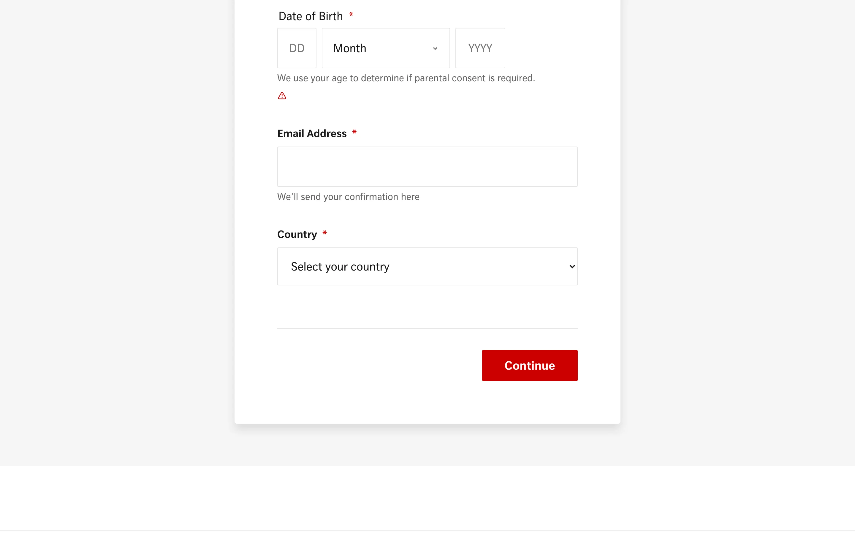Click the Continue button to submit the form
This screenshot has height=534, width=855.
pyautogui.click(x=529, y=365)
